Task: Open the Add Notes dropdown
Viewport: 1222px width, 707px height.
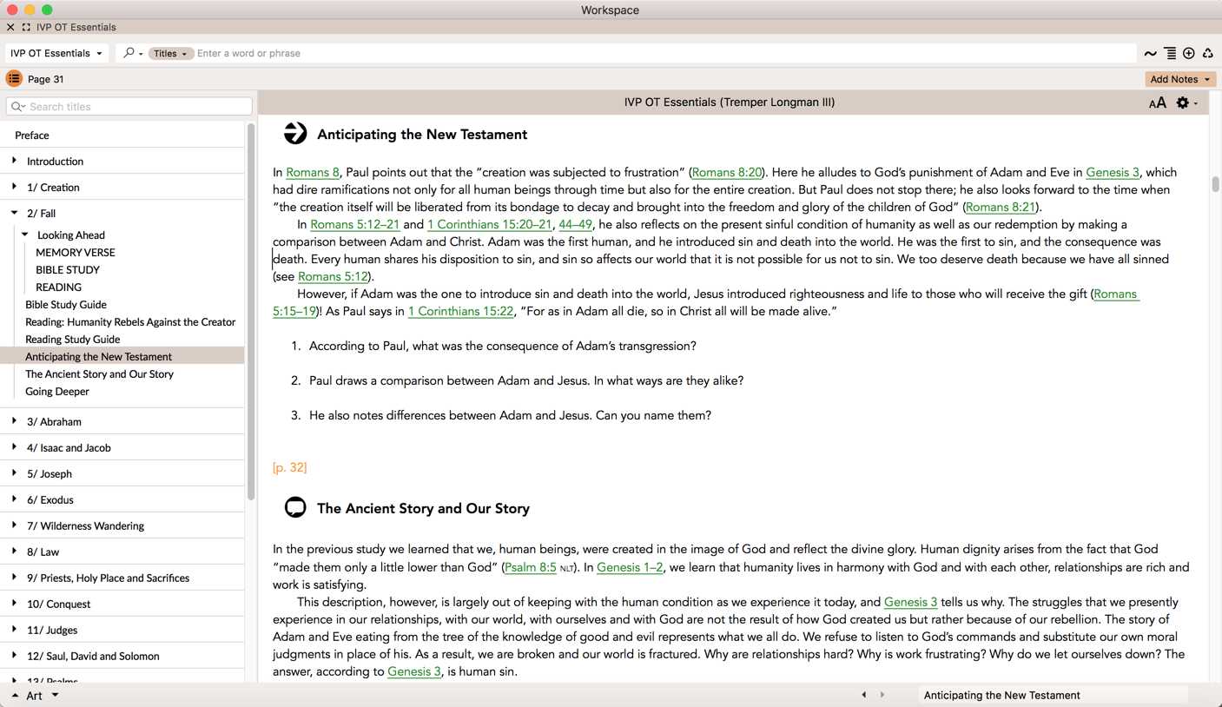Action: [1179, 79]
